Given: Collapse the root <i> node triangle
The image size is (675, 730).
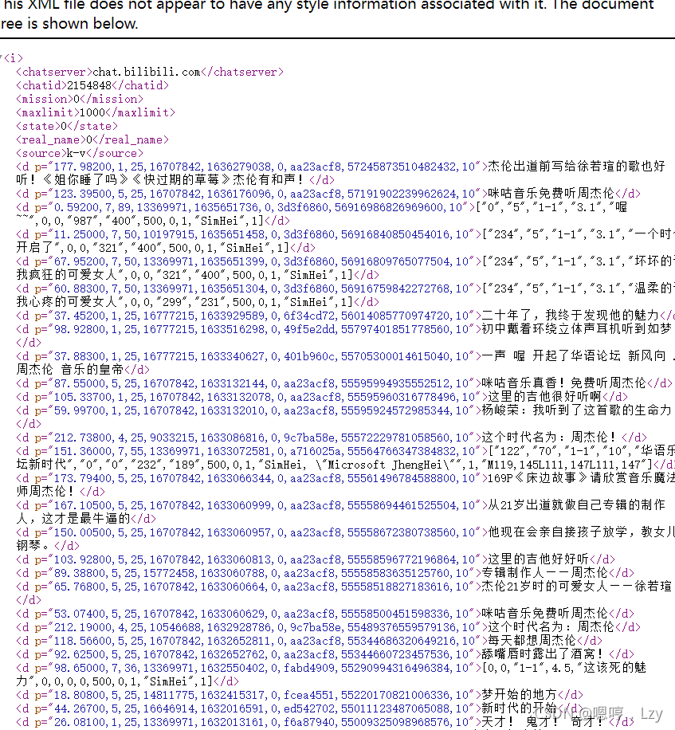Looking at the screenshot, I should tap(2, 58).
